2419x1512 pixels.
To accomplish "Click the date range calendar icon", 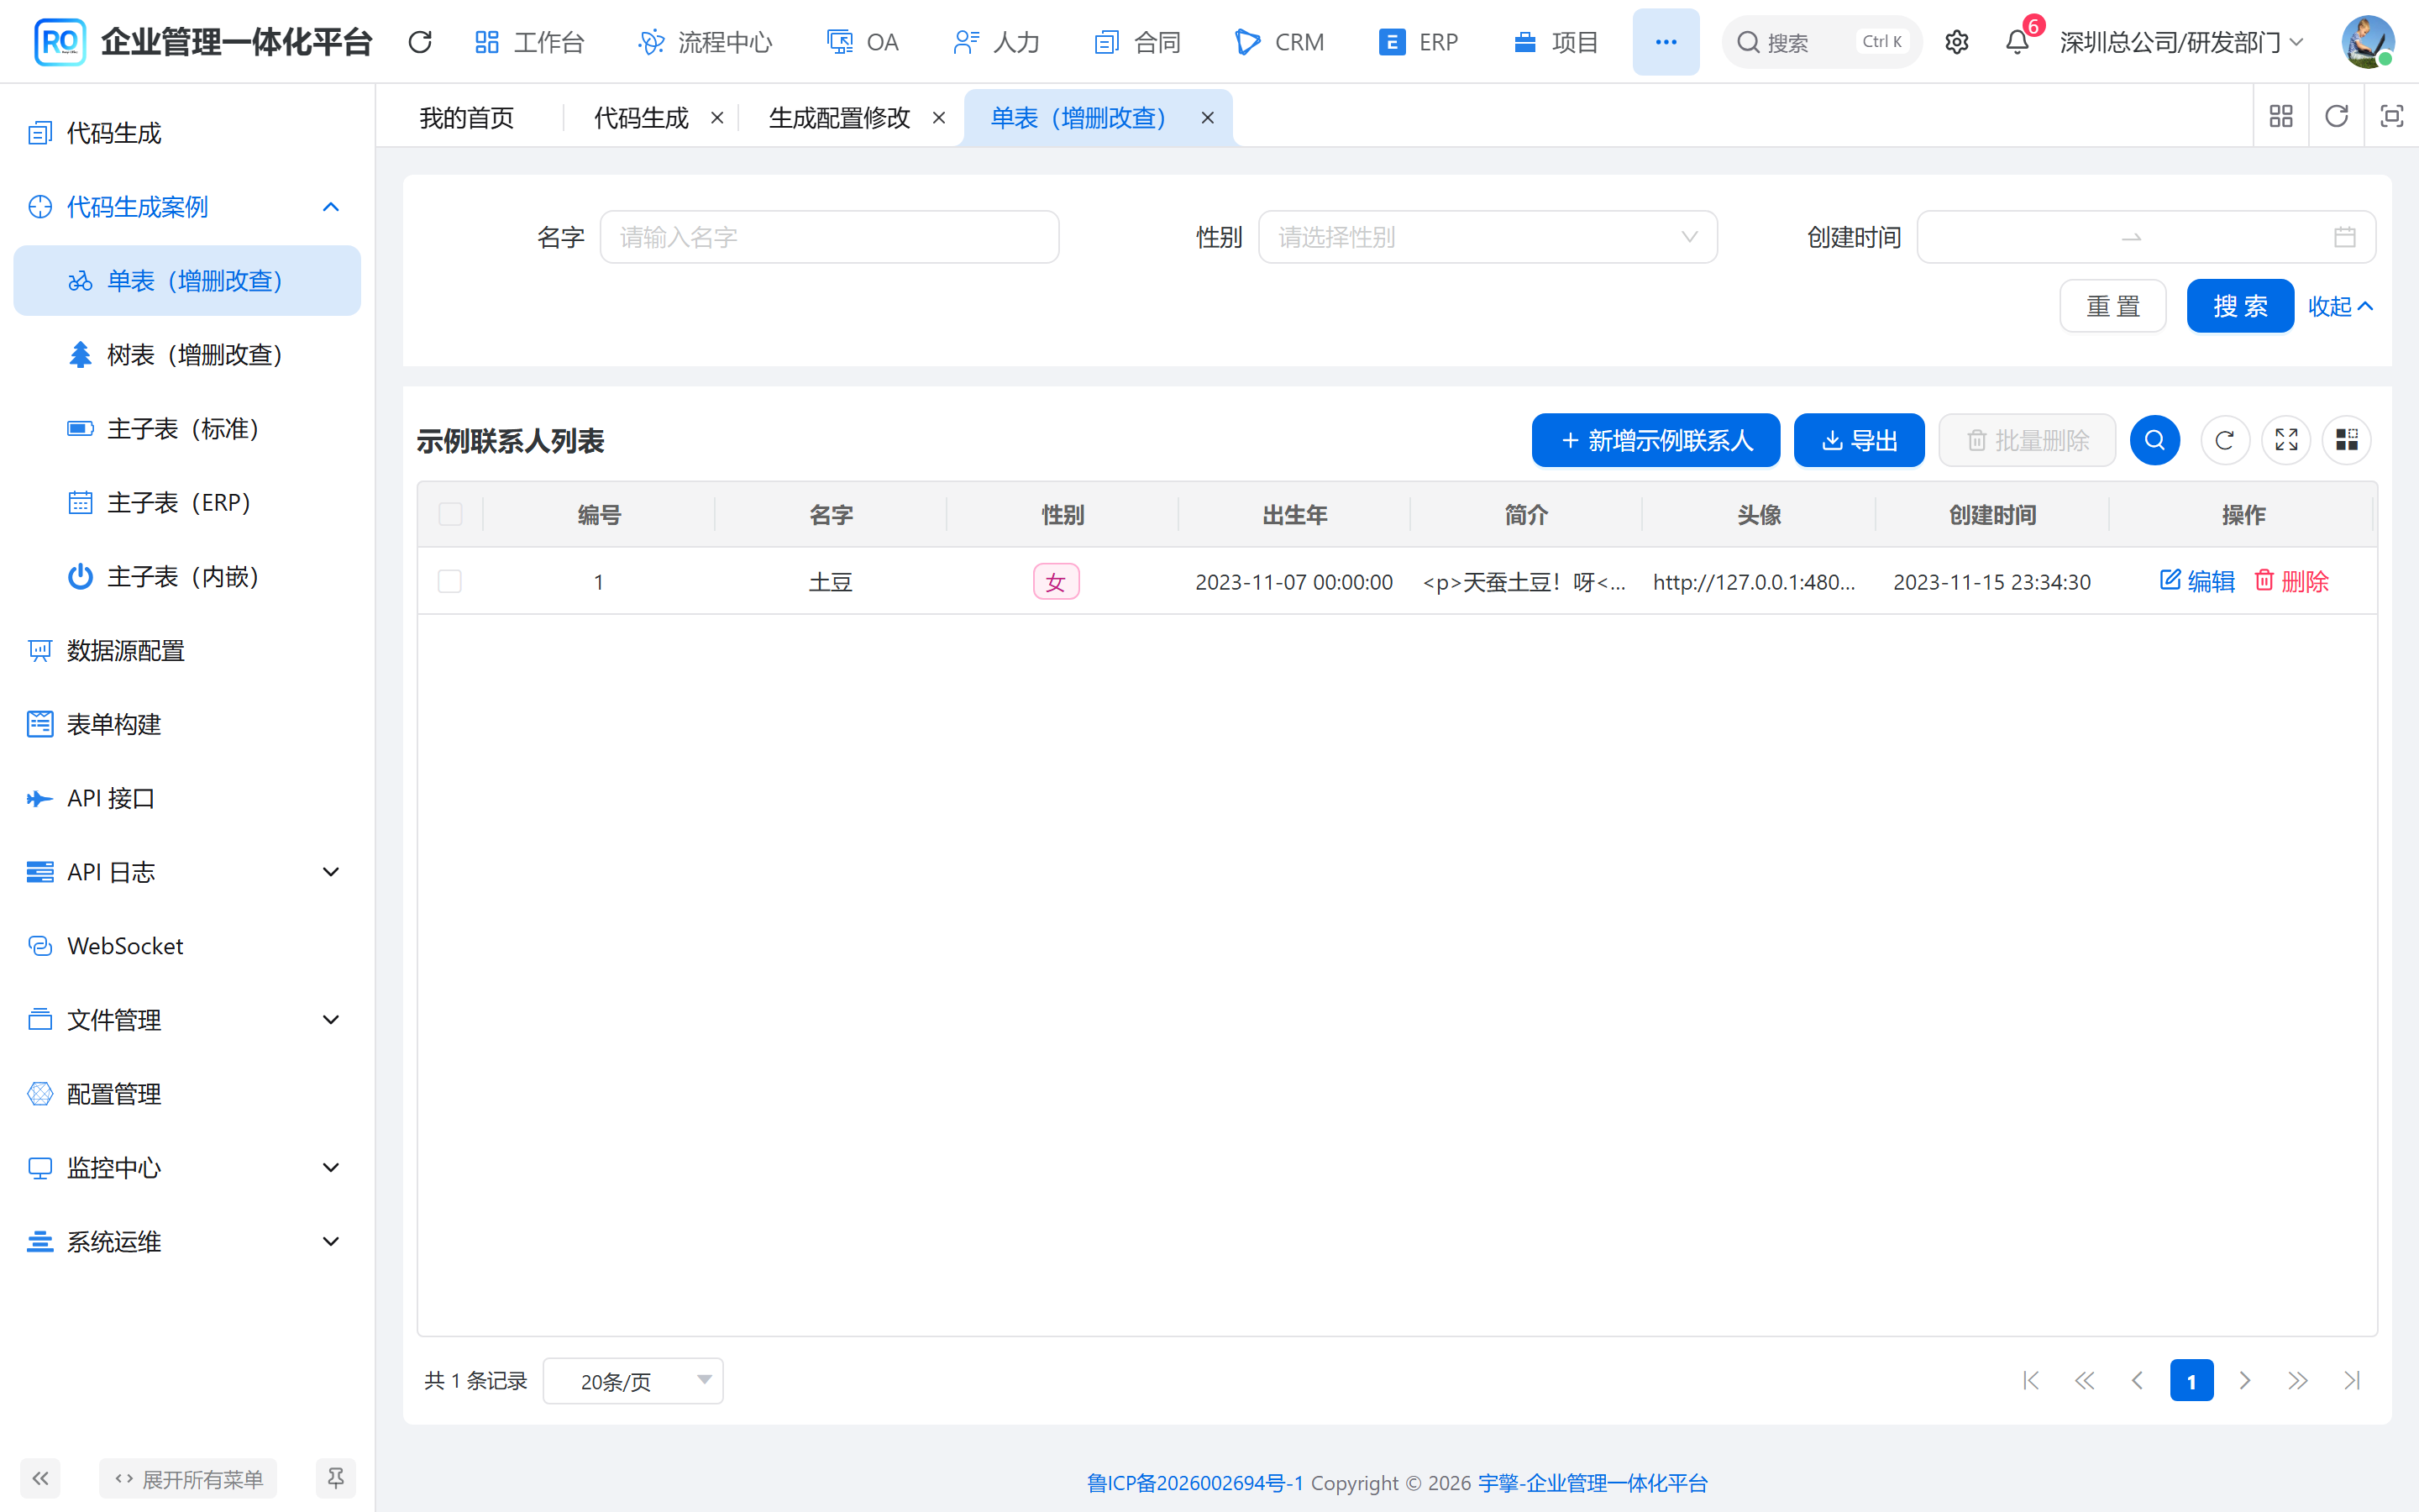I will click(x=2344, y=237).
